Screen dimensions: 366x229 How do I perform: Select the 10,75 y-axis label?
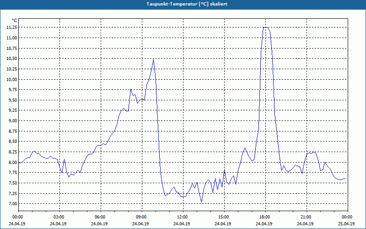click(12, 49)
